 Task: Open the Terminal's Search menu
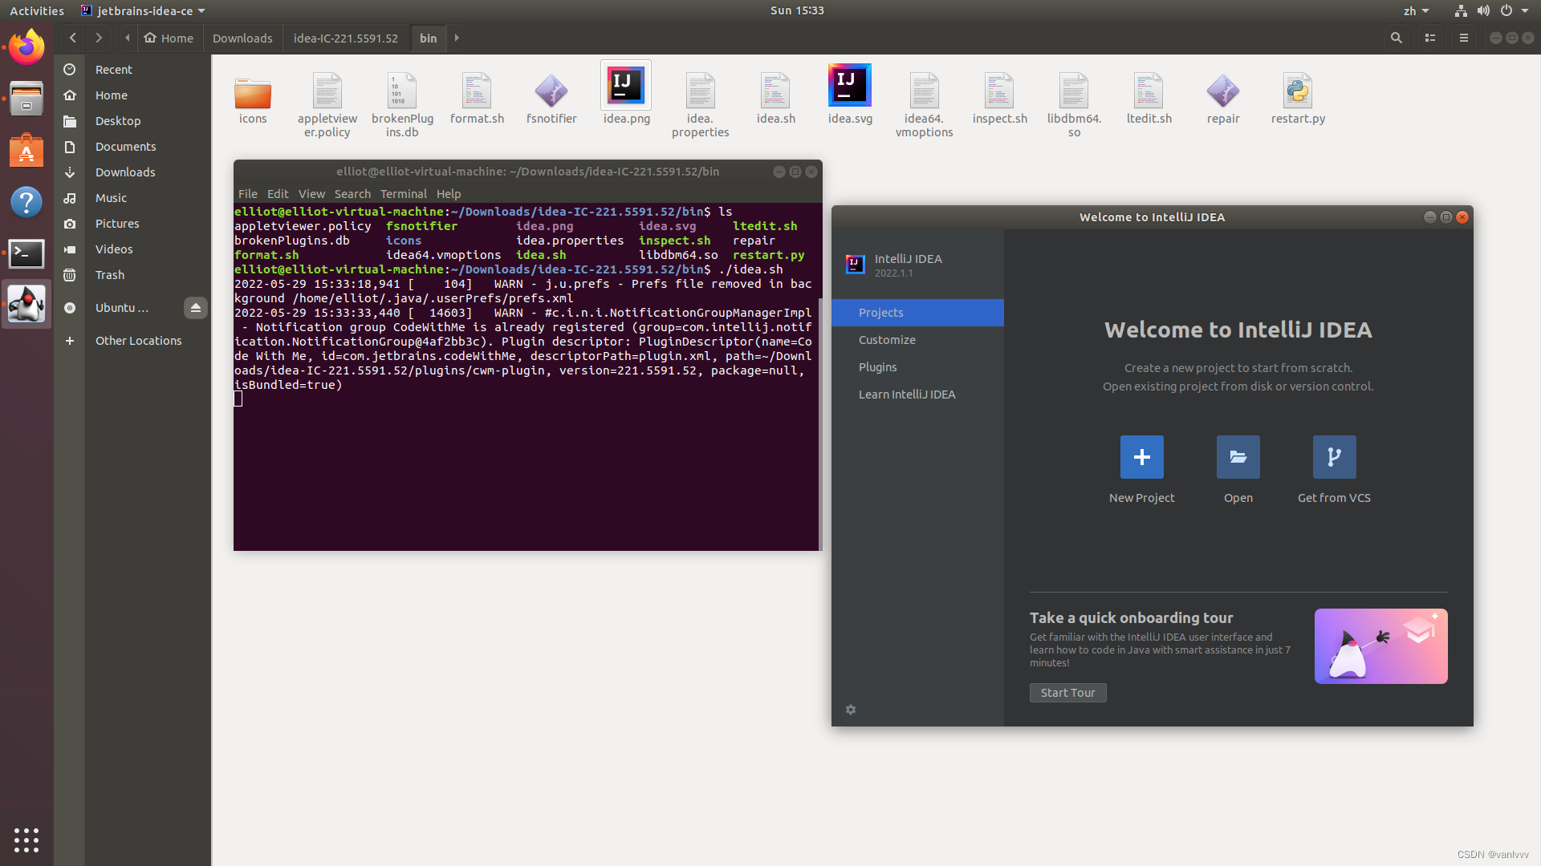pos(352,193)
